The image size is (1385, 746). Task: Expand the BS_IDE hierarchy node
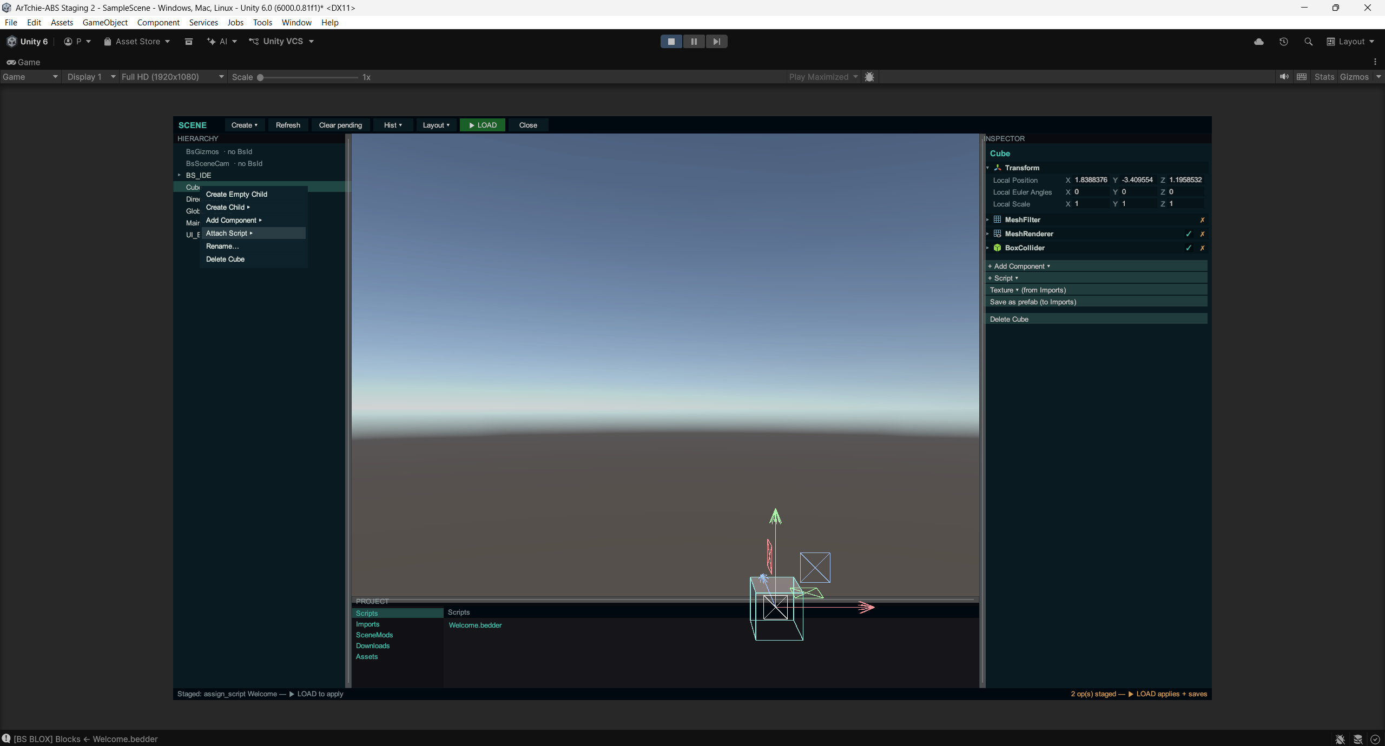(x=179, y=175)
